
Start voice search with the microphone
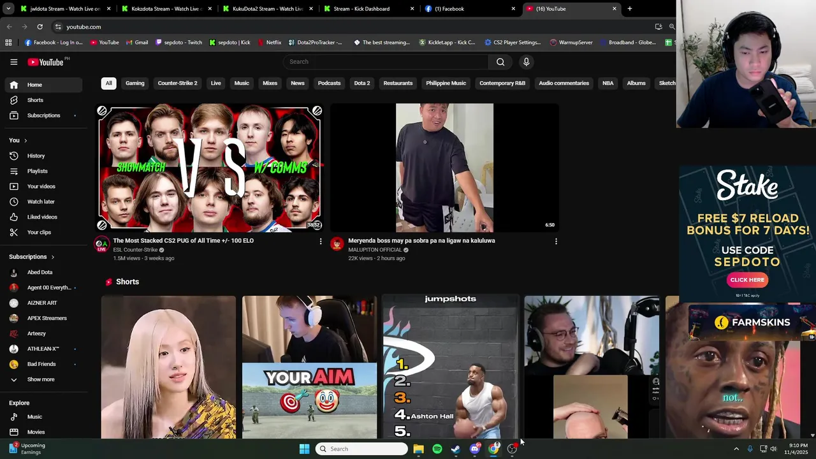[526, 62]
